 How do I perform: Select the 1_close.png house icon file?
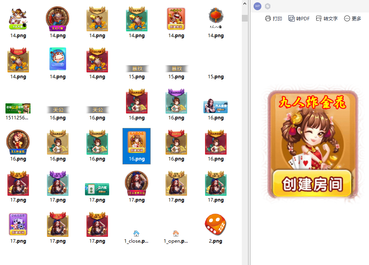coord(136,234)
